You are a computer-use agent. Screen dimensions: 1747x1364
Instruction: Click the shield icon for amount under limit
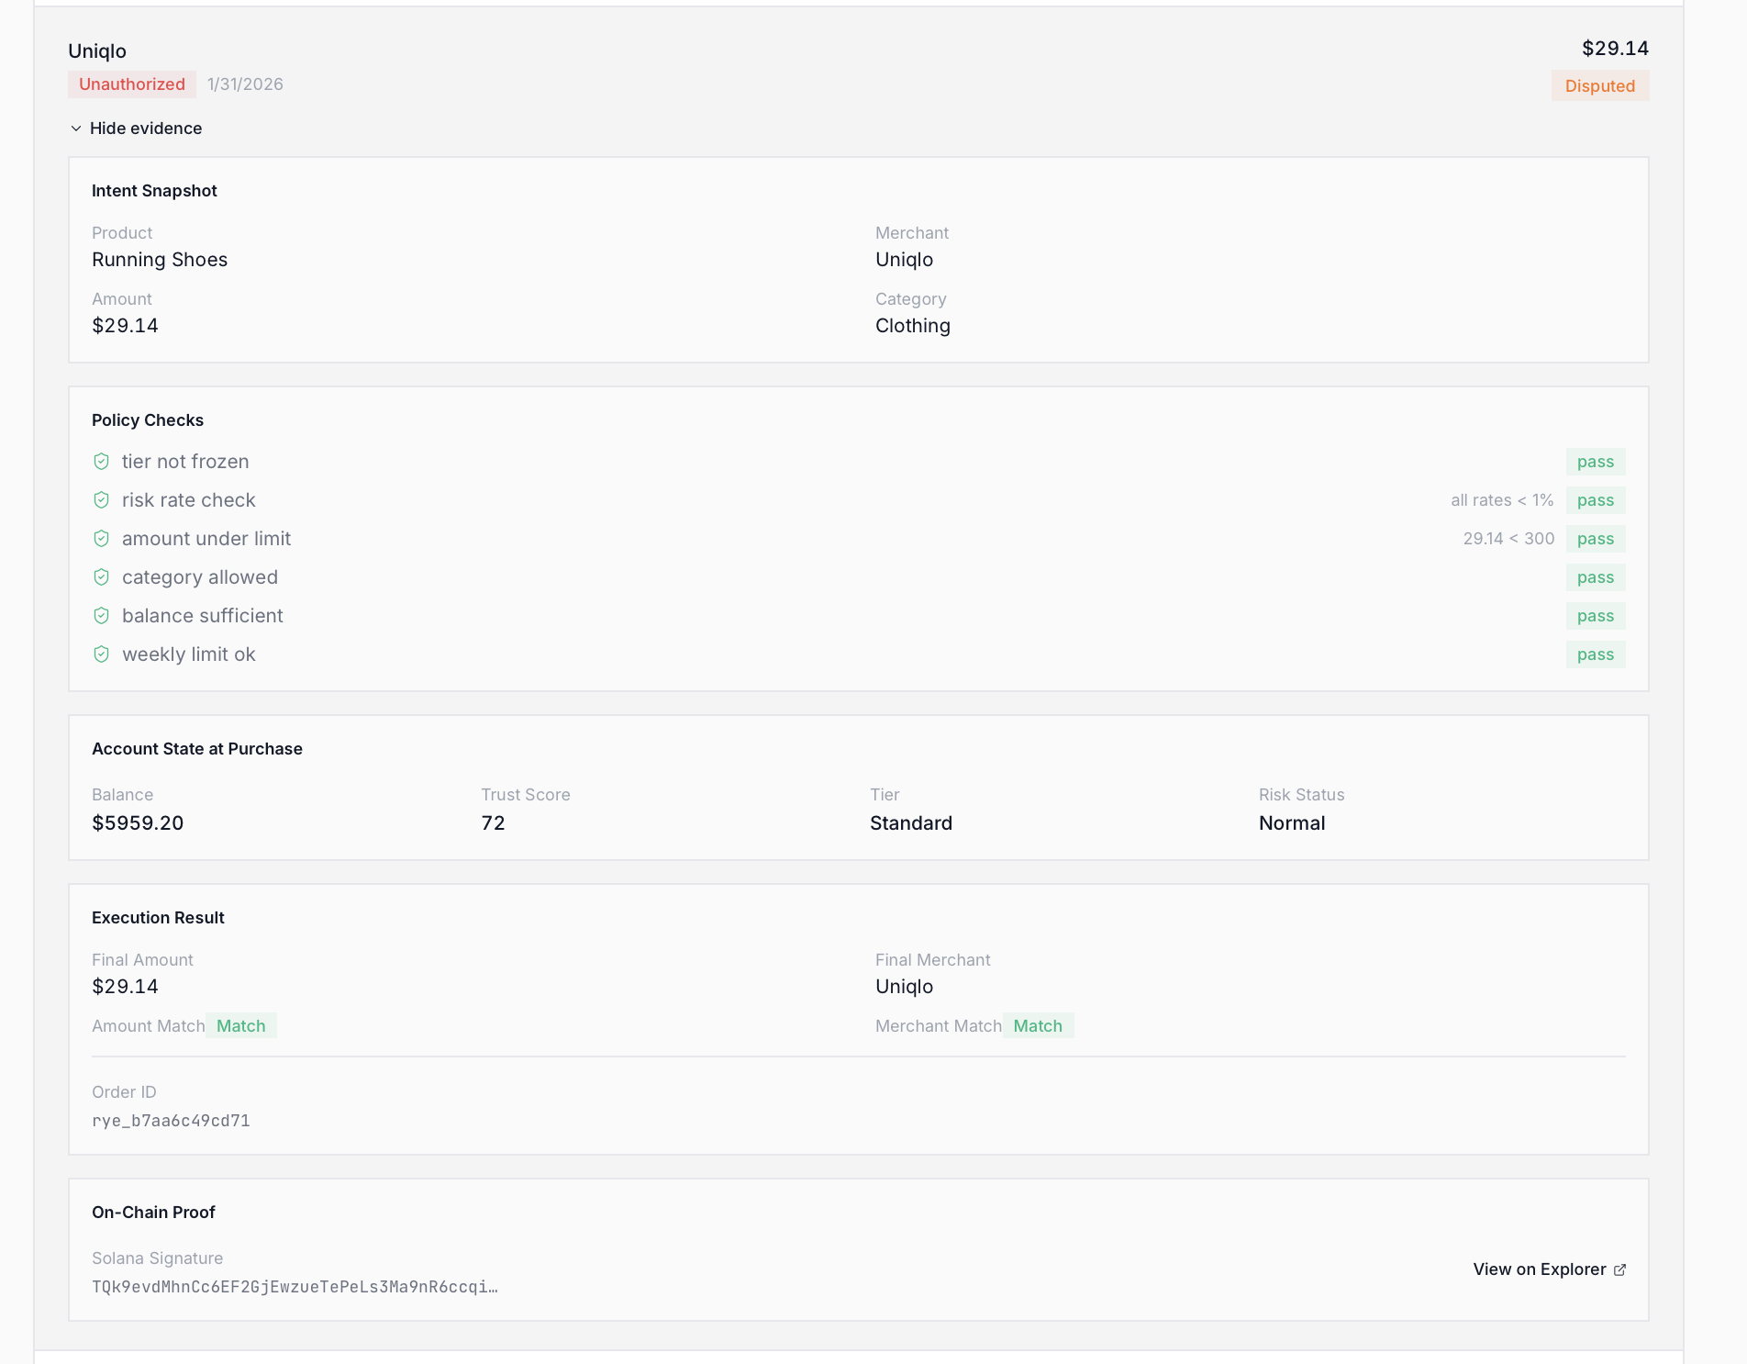pyautogui.click(x=102, y=539)
